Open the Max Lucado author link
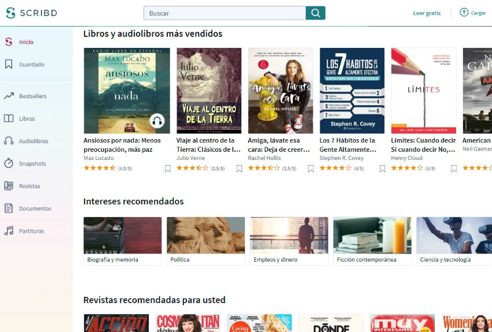Viewport: 492px width, 332px height. 99,158
